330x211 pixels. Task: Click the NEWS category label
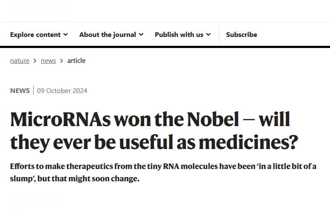click(x=20, y=90)
